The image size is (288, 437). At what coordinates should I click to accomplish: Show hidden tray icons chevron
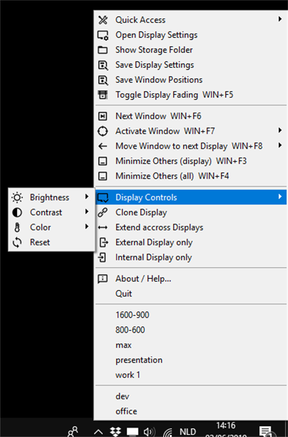point(98,432)
